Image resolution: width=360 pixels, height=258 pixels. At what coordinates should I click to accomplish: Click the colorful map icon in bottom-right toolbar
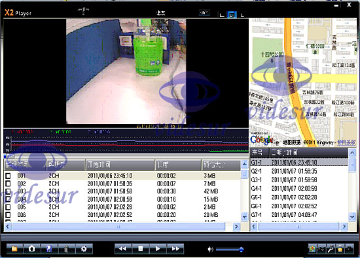tap(312, 249)
